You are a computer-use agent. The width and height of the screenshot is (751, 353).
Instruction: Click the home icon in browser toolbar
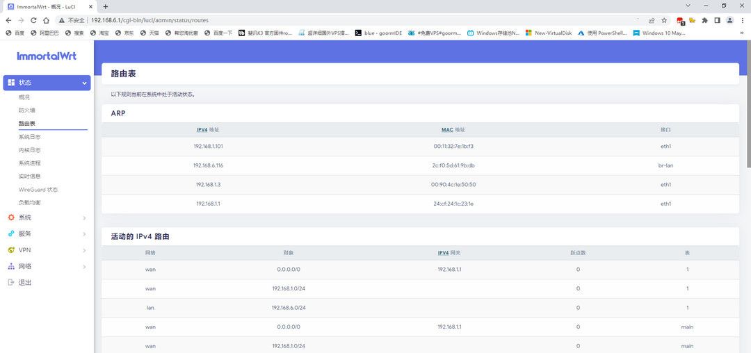click(47, 20)
